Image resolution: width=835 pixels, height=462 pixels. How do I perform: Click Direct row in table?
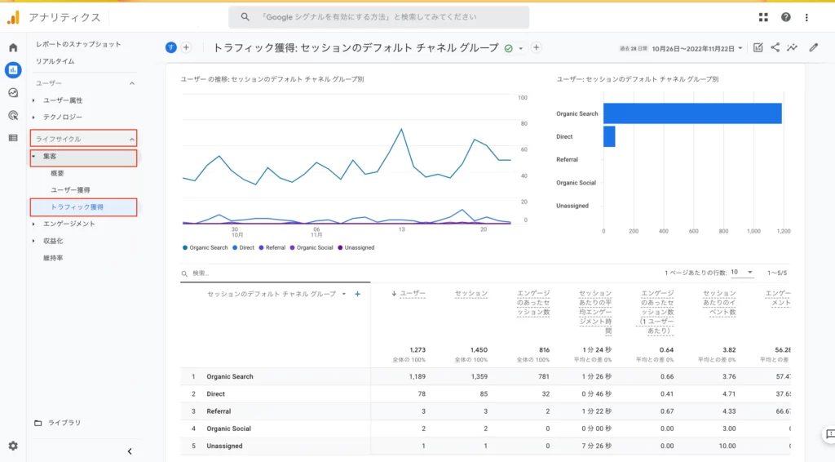pos(485,394)
